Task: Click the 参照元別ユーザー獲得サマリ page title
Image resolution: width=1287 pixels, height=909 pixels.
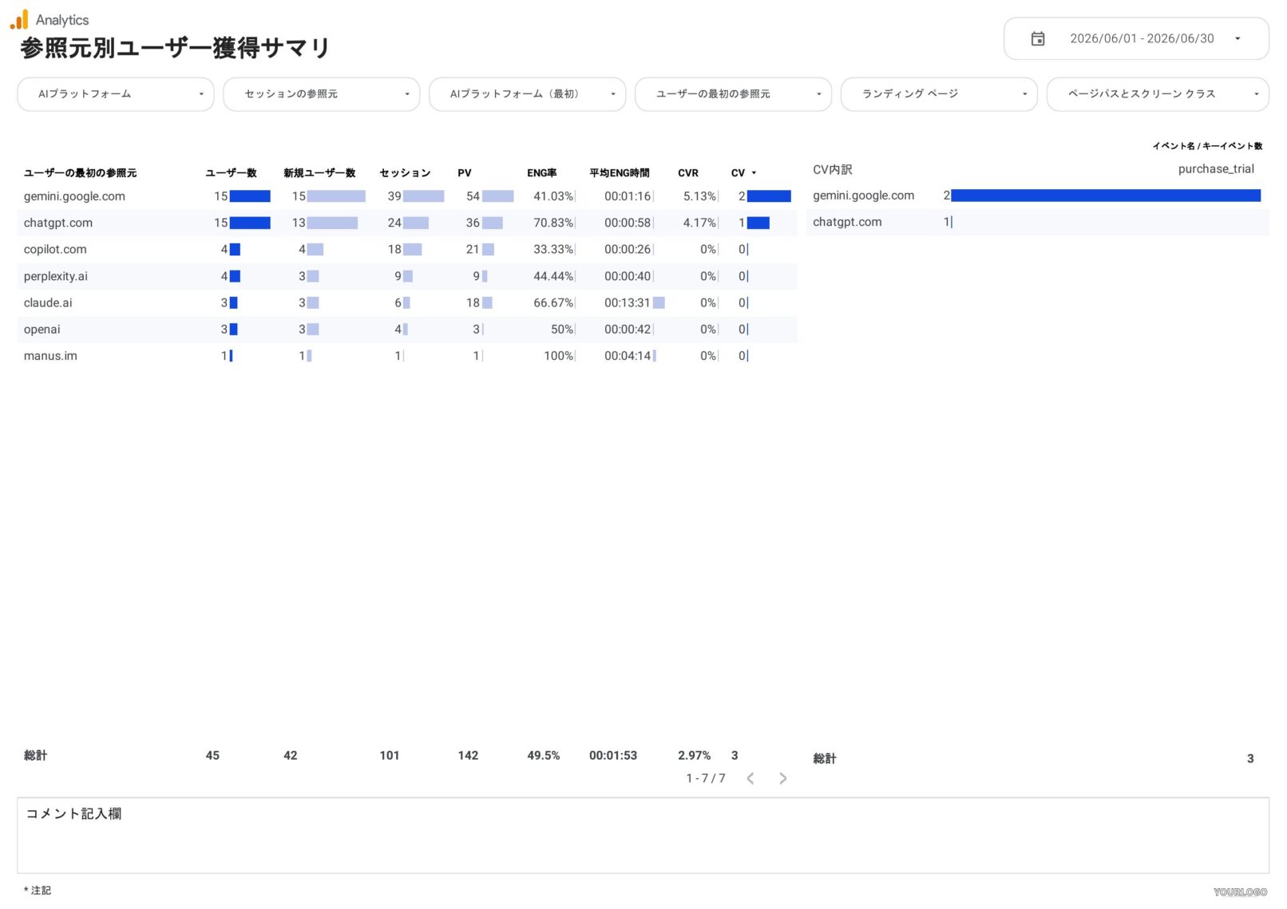Action: (x=176, y=49)
